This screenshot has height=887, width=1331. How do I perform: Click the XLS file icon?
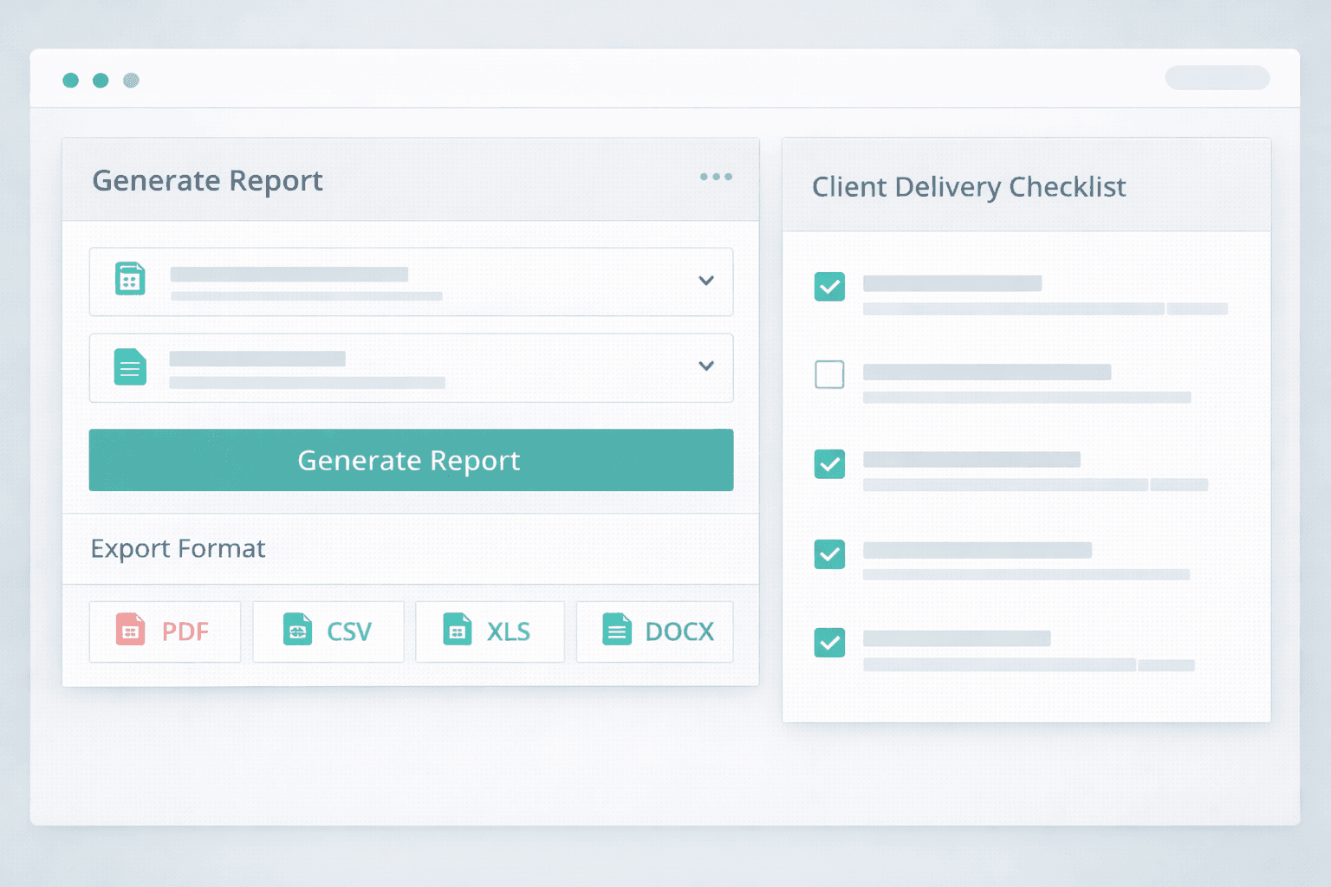(x=459, y=631)
